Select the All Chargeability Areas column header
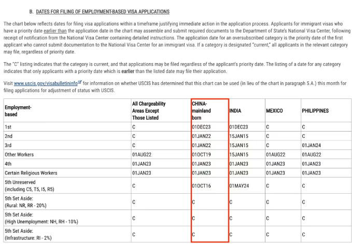Screen dimensions: 352x244 point(149,110)
